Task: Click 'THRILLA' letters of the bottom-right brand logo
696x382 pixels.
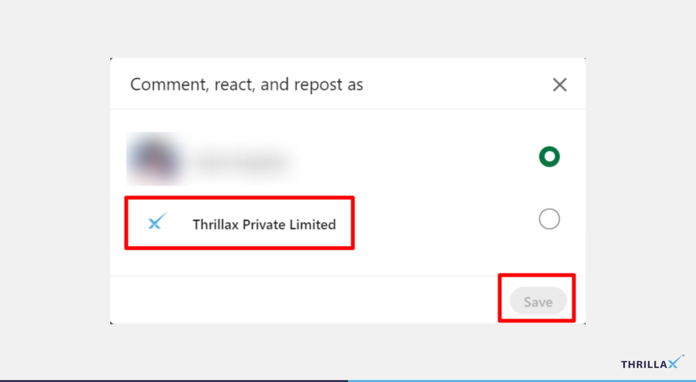Action: click(x=644, y=364)
